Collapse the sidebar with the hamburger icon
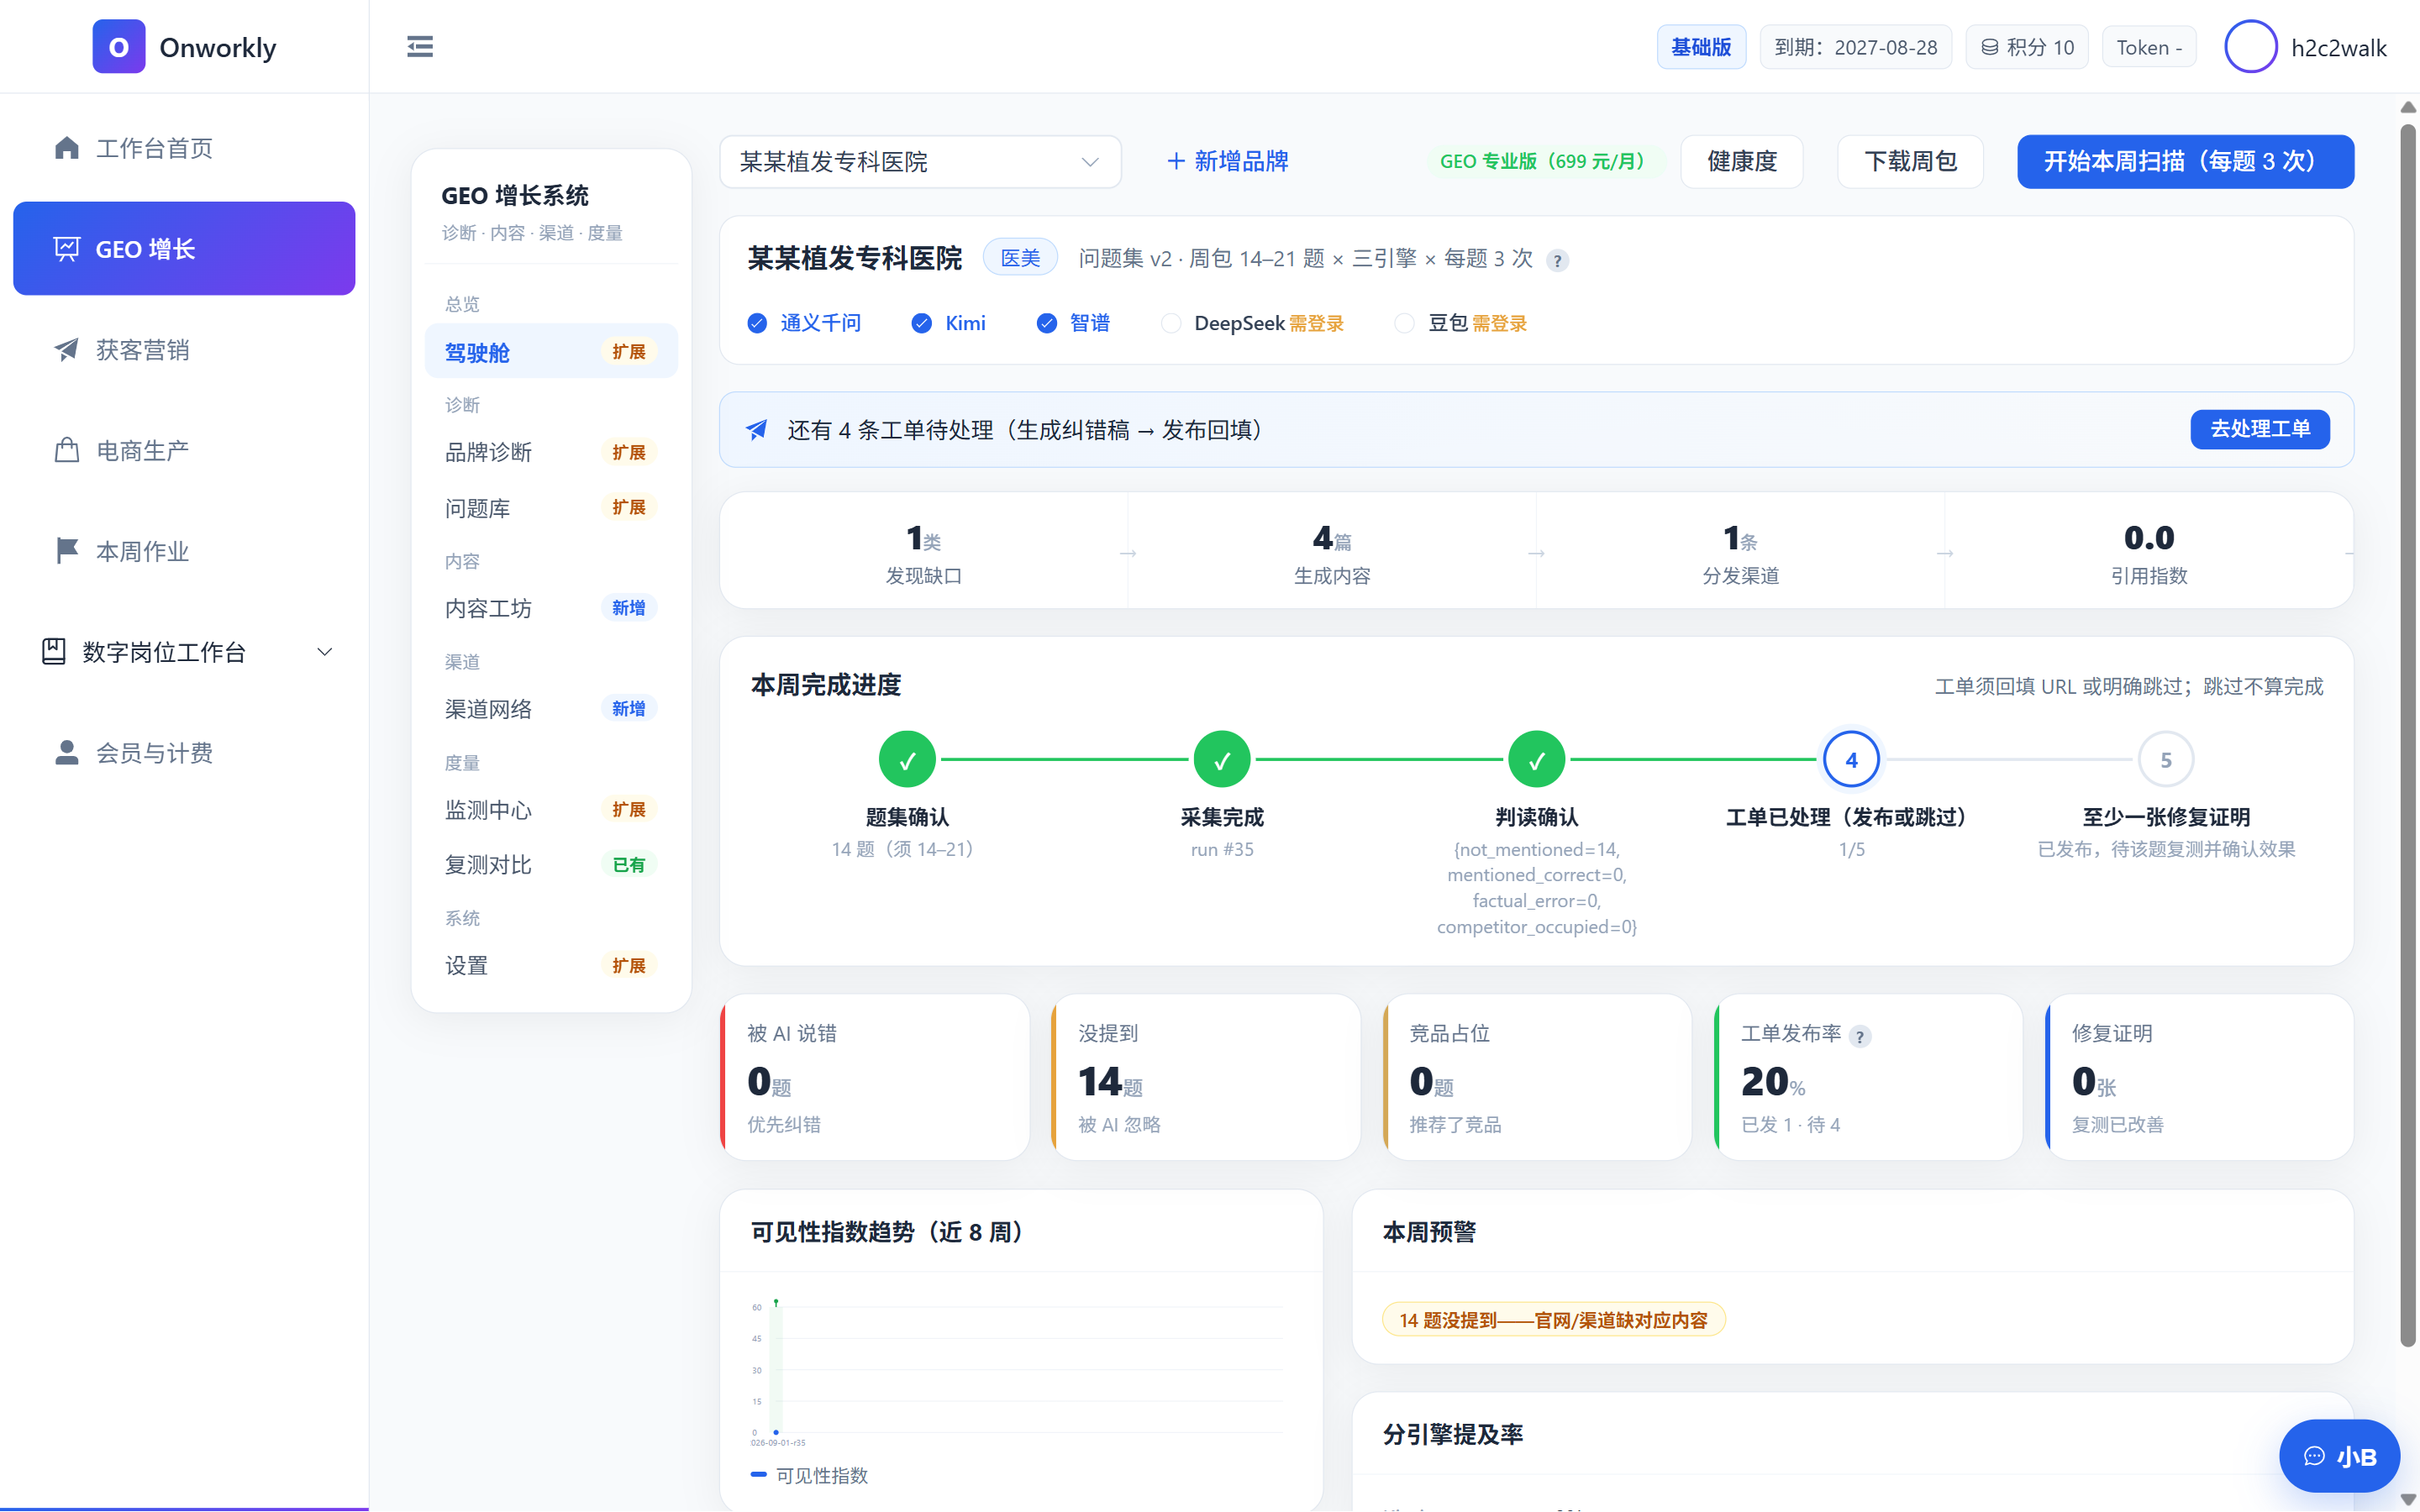 [x=420, y=47]
